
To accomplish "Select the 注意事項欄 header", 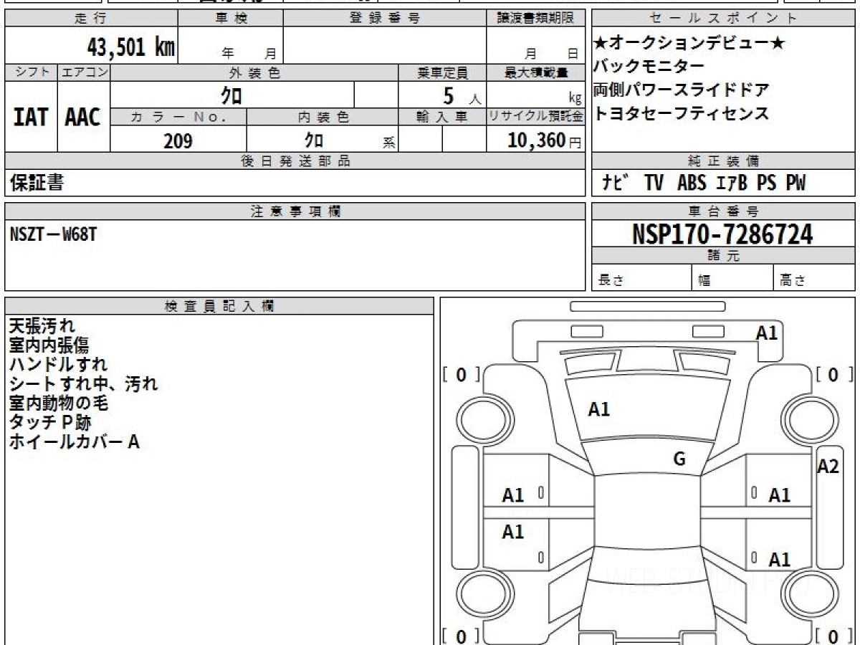I will (295, 211).
